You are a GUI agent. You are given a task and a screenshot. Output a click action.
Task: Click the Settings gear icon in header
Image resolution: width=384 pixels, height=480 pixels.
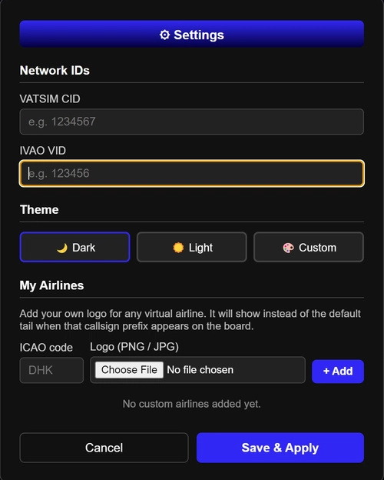(164, 35)
